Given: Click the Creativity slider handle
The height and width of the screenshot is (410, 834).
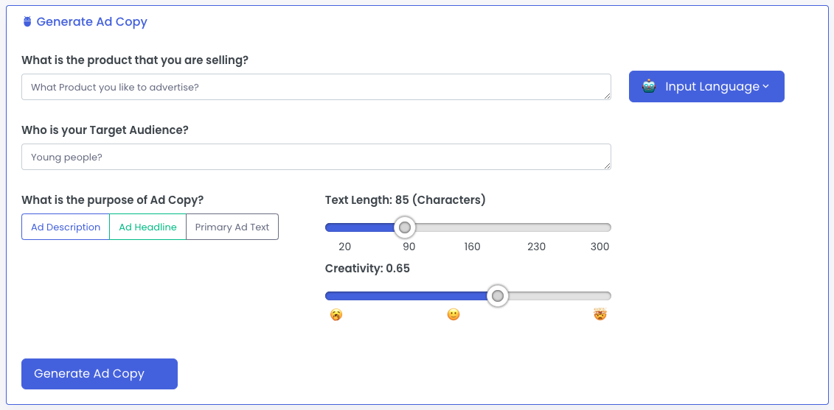Looking at the screenshot, I should (498, 296).
